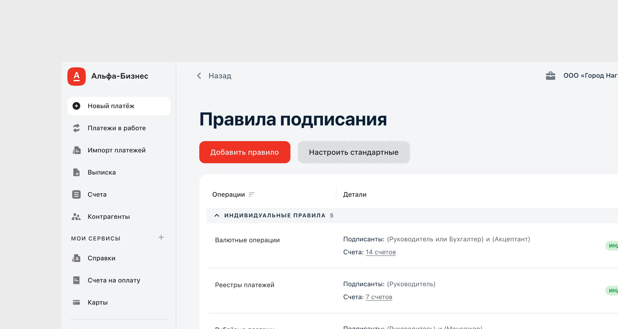Click the Платежи в работе arrows icon
The height and width of the screenshot is (329, 618).
pyautogui.click(x=76, y=128)
